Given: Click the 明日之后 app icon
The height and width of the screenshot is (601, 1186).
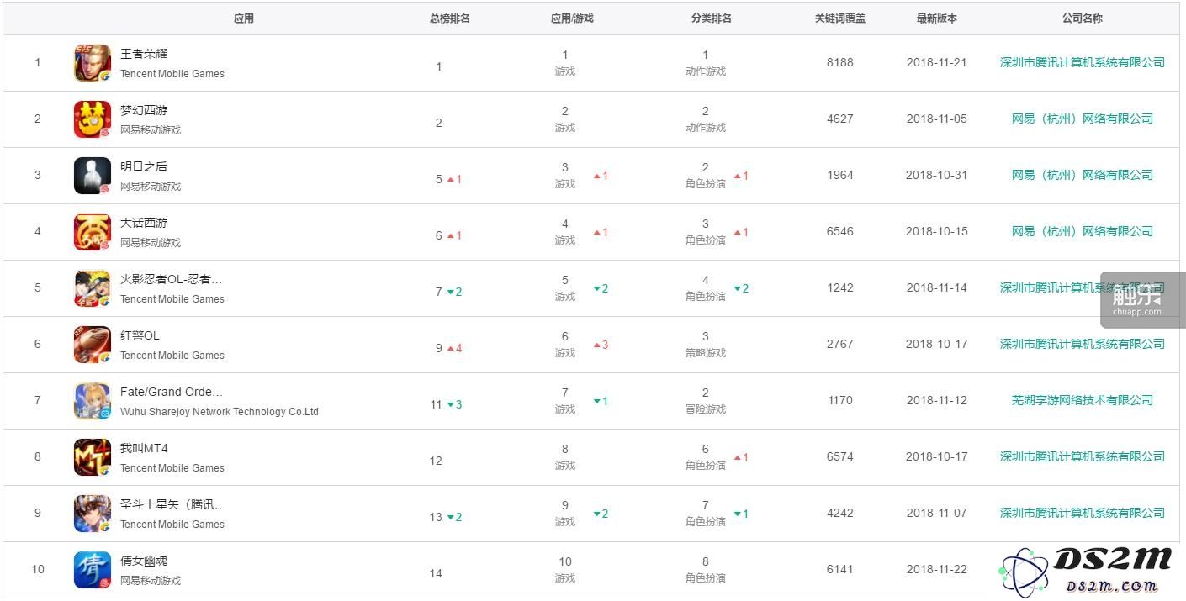Looking at the screenshot, I should point(93,176).
